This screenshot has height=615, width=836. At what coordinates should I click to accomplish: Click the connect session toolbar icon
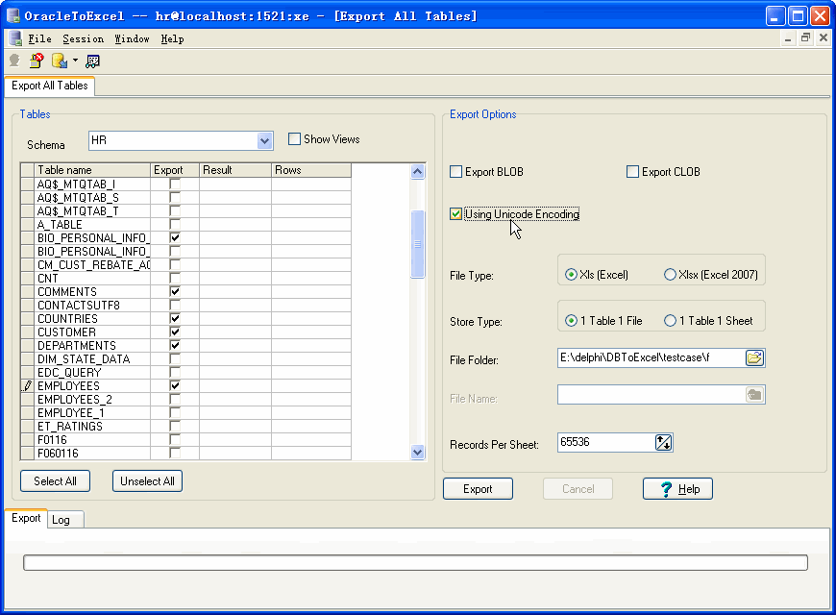pos(14,61)
